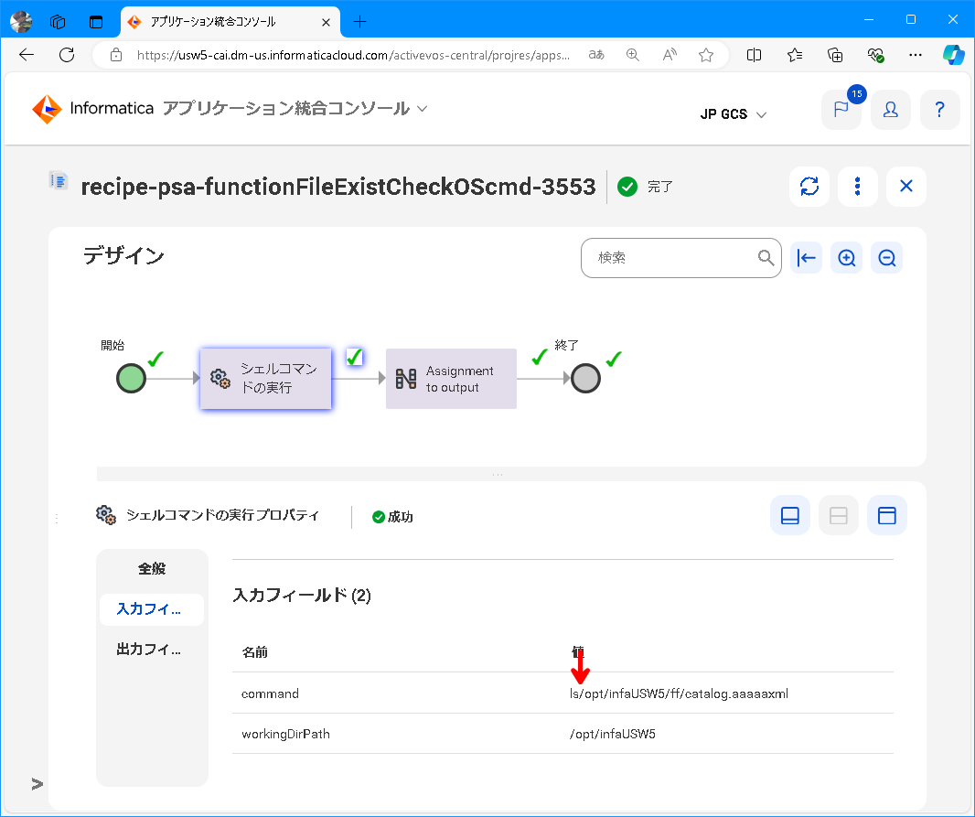Open the 出力フィールド tab
975x817 pixels.
coord(152,650)
